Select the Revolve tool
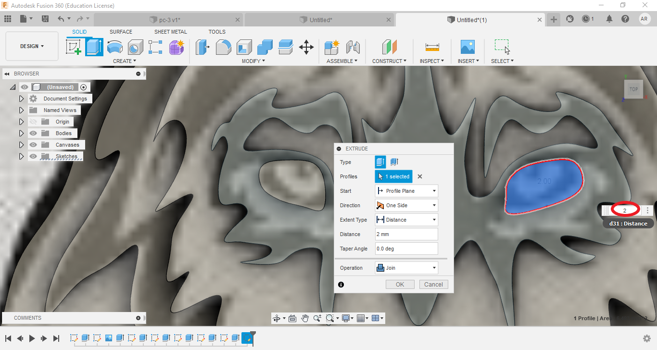657x350 pixels. [x=114, y=47]
